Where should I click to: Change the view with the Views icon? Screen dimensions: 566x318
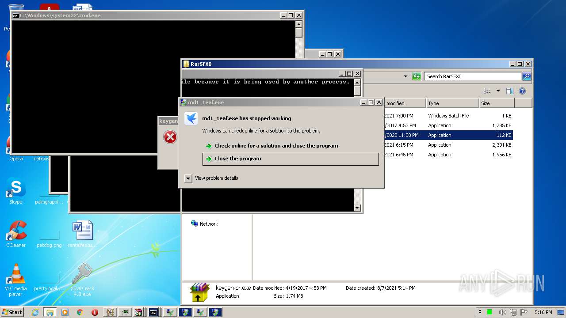(x=487, y=91)
